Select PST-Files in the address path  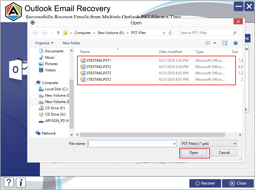(139, 33)
